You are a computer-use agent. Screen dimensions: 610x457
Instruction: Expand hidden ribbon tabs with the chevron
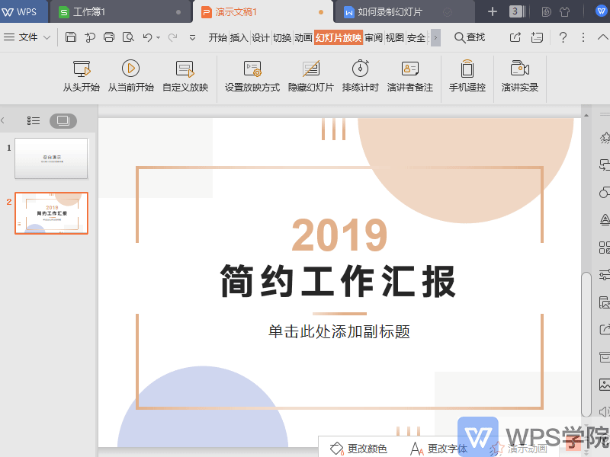point(435,37)
